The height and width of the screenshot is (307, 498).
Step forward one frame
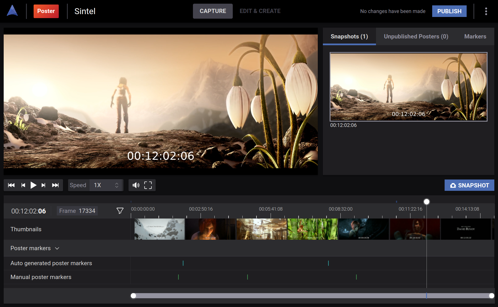[44, 185]
